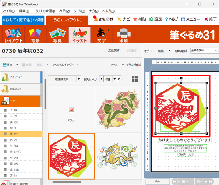The width and height of the screenshot is (219, 185).
Task: Select the 干支 zodiac category
Action: click(x=20, y=101)
